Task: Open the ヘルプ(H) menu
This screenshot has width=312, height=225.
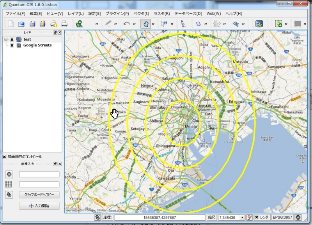Action: 234,14
